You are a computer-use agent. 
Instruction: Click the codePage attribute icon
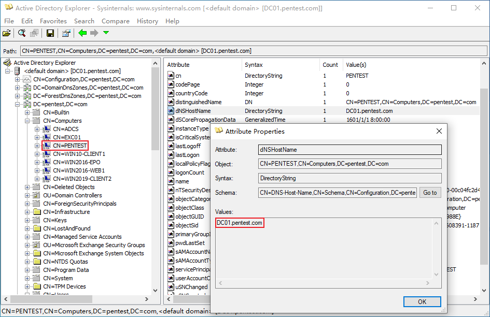171,84
